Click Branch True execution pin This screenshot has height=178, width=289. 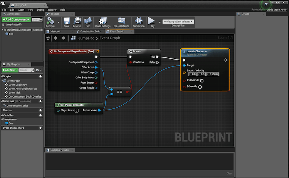(157, 57)
